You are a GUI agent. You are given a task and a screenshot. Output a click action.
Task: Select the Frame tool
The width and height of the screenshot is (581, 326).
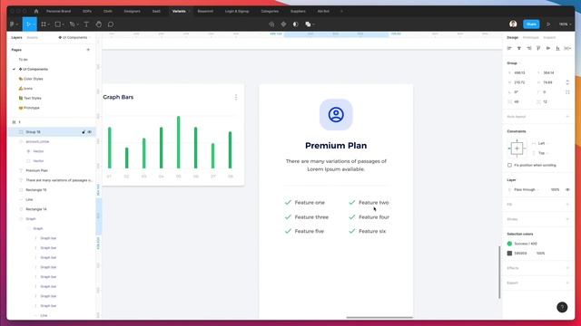click(44, 24)
